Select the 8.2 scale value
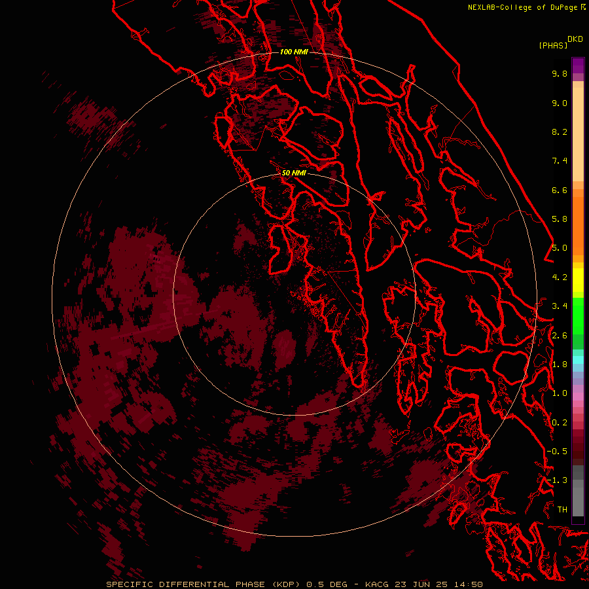 pos(560,132)
